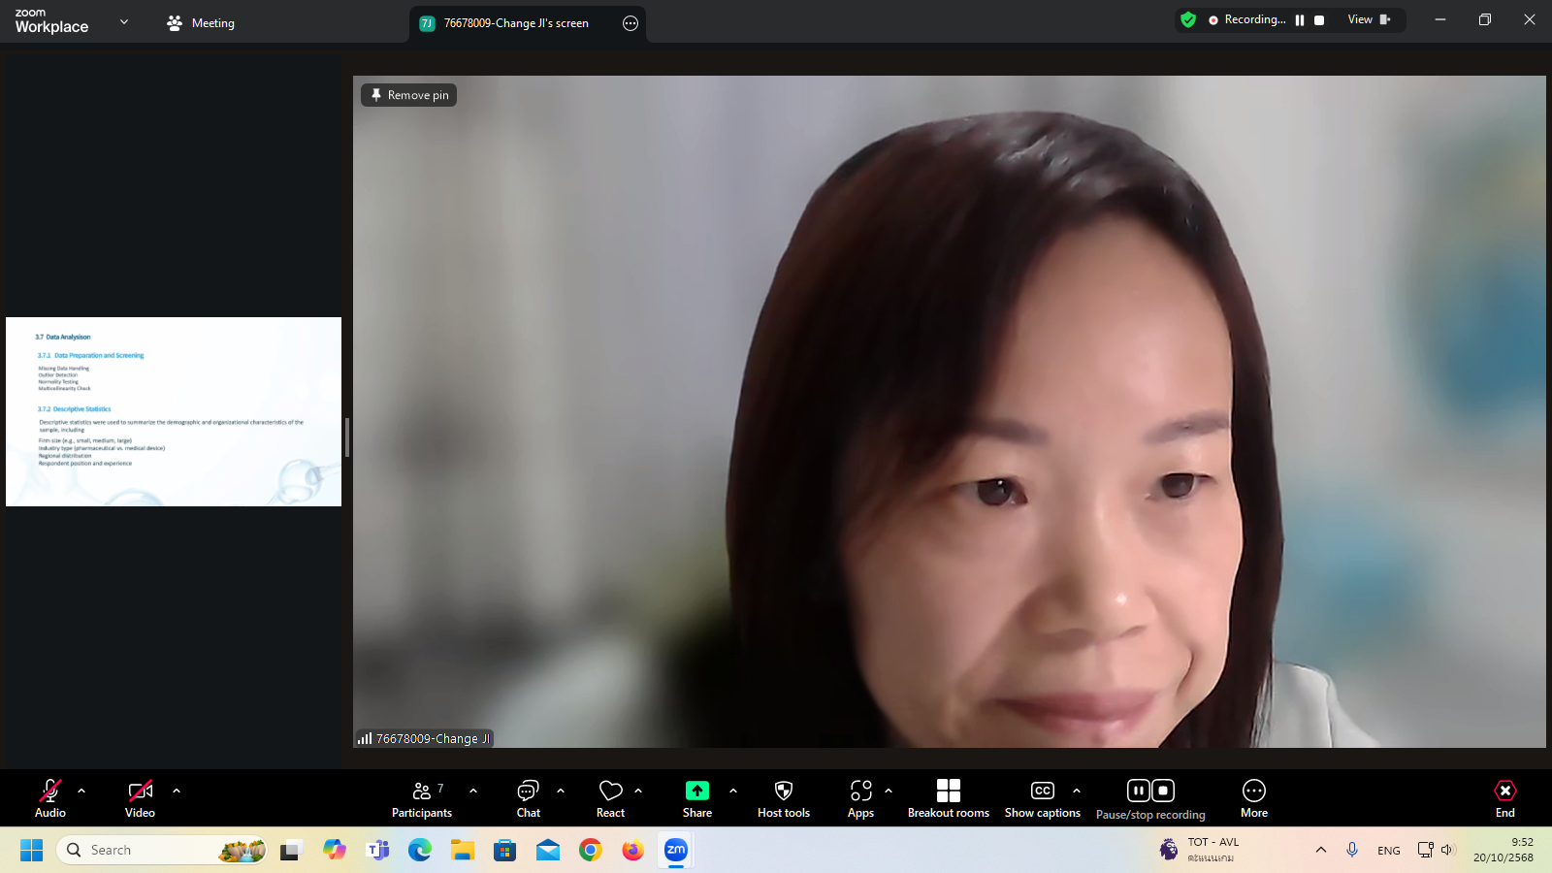
Task: Open the Apps menu icon
Action: coord(860,791)
